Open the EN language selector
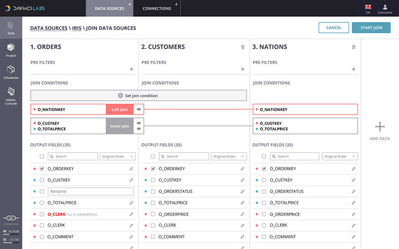The width and height of the screenshot is (399, 249). point(368,9)
